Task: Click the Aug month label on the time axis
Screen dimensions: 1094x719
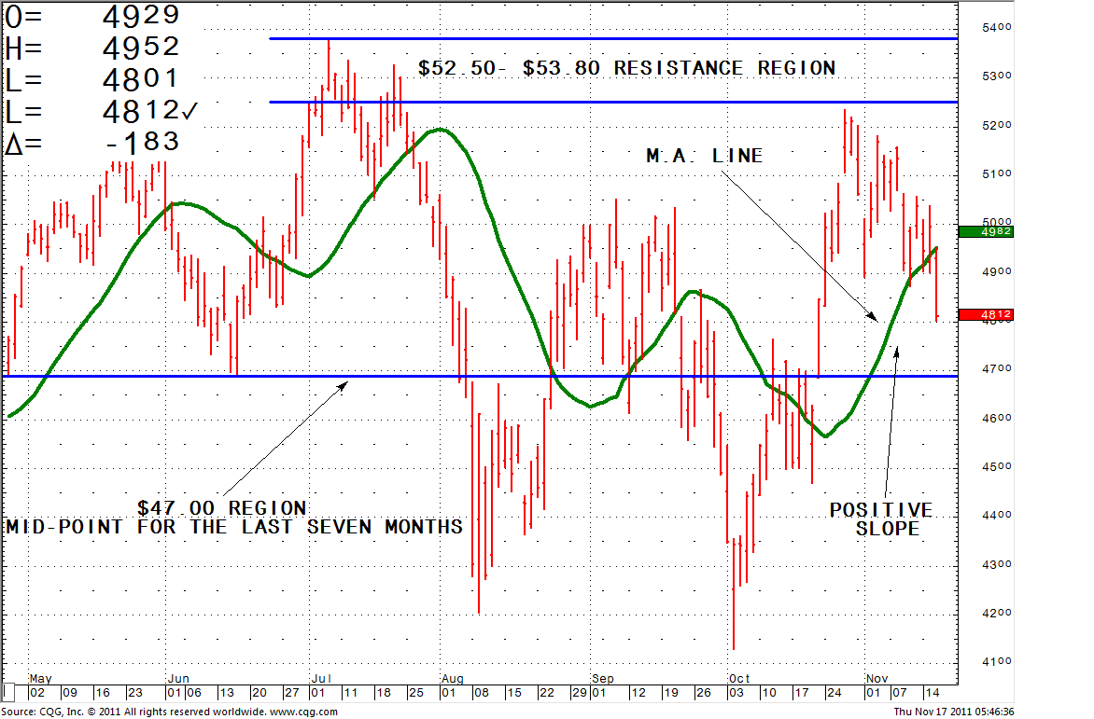Action: click(453, 677)
